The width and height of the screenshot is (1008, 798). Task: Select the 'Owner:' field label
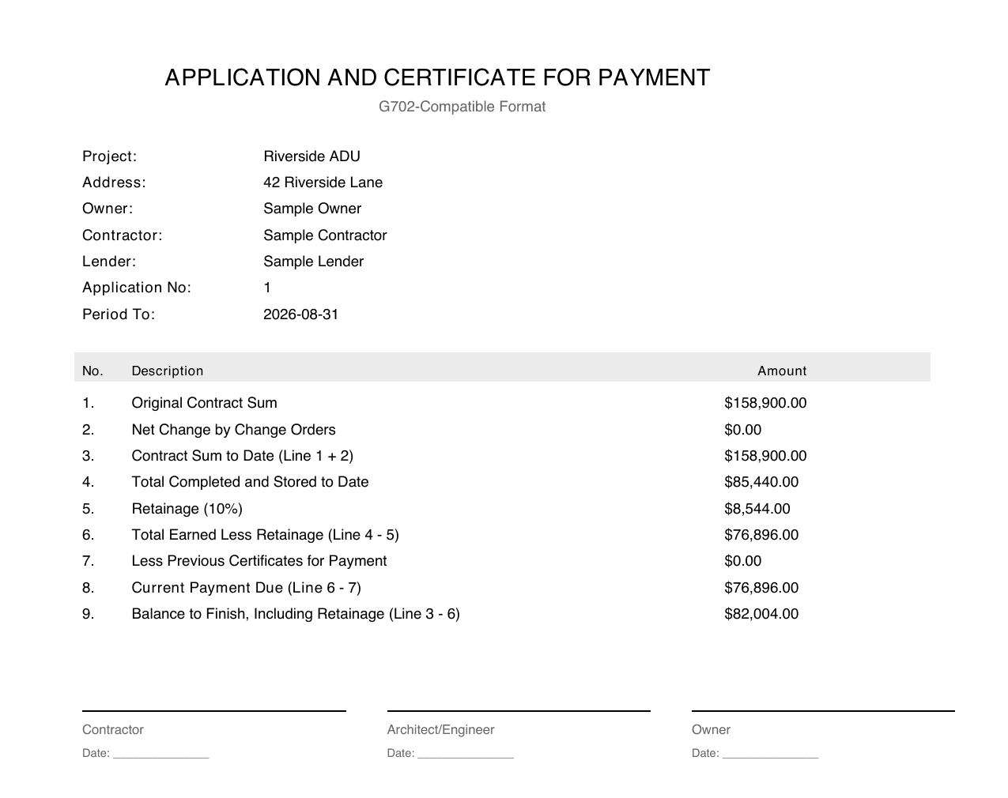[108, 209]
